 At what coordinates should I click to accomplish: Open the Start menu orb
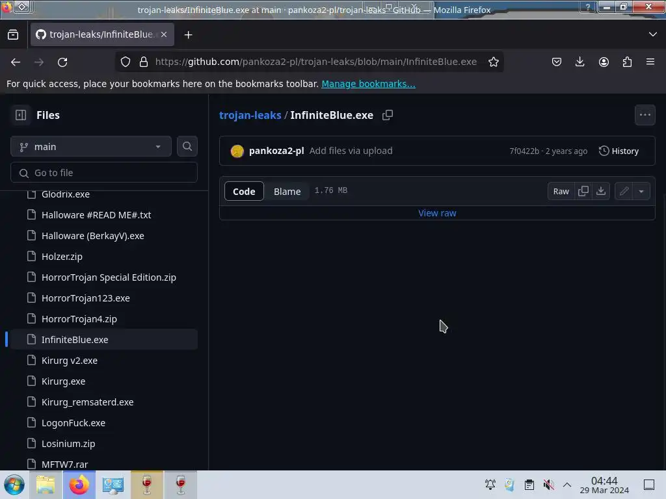click(14, 485)
